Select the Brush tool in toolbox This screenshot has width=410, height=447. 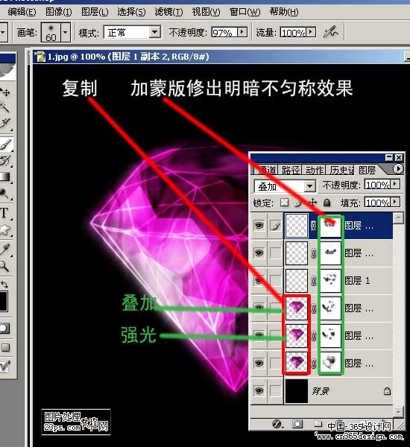click(6, 145)
